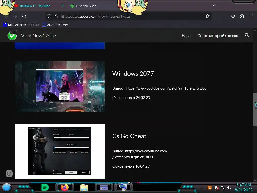The width and height of the screenshot is (257, 193).
Task: Bookmark this page with star
Action: (208, 16)
